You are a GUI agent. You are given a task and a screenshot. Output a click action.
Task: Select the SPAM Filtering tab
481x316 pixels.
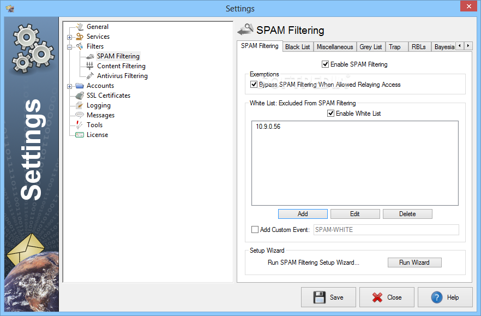tap(260, 46)
